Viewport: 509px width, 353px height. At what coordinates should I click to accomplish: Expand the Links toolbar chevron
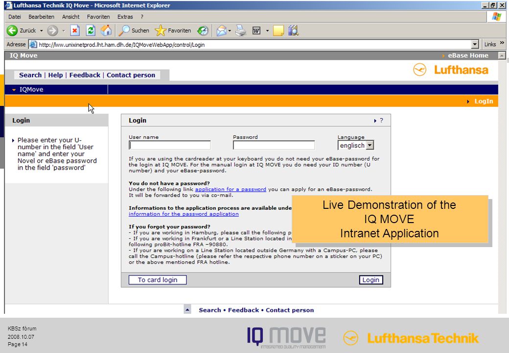(502, 43)
